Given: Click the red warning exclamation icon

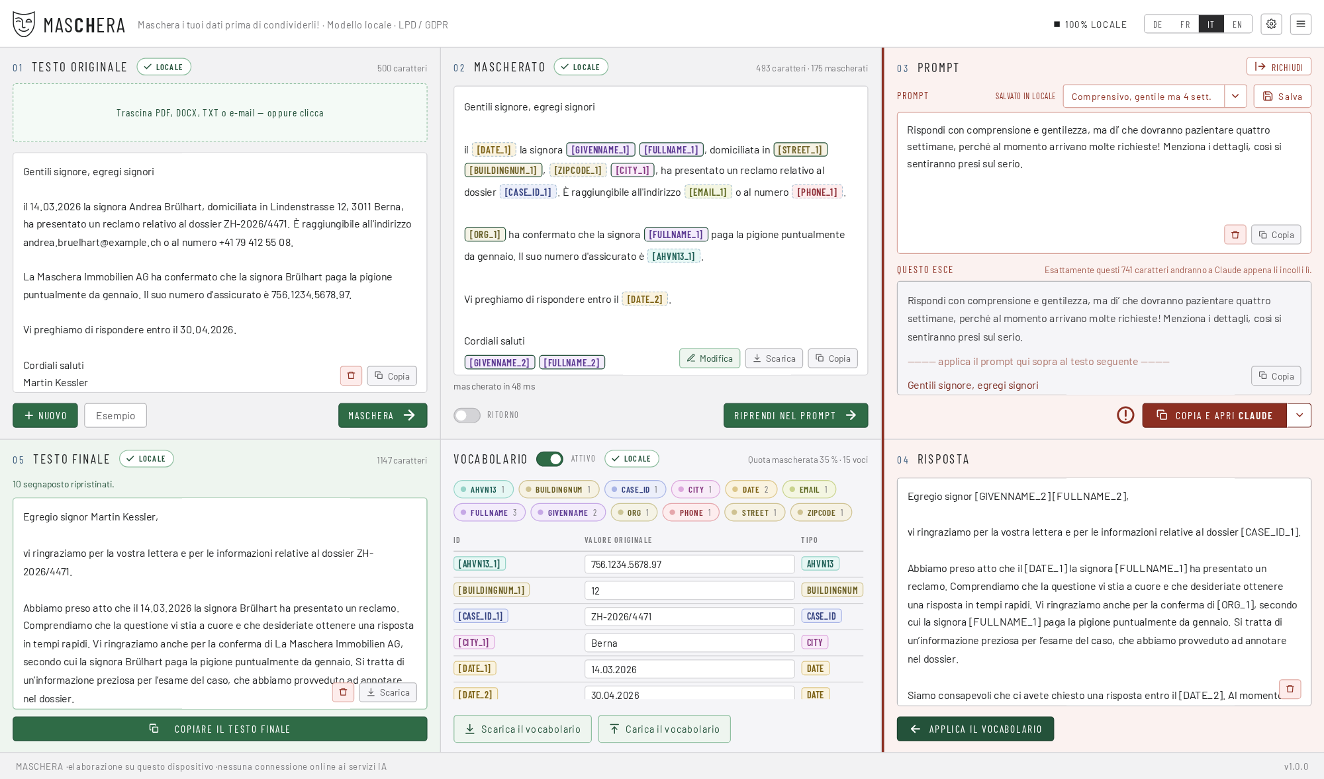Looking at the screenshot, I should coord(1125,415).
